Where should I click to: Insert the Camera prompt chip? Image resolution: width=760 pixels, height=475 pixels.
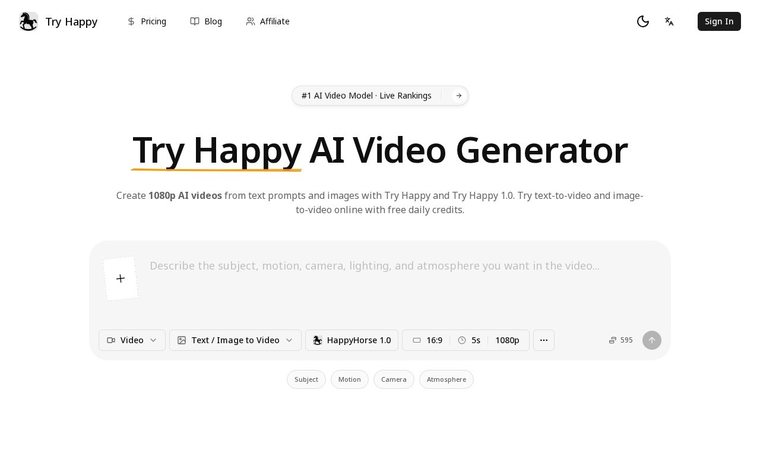pos(394,379)
